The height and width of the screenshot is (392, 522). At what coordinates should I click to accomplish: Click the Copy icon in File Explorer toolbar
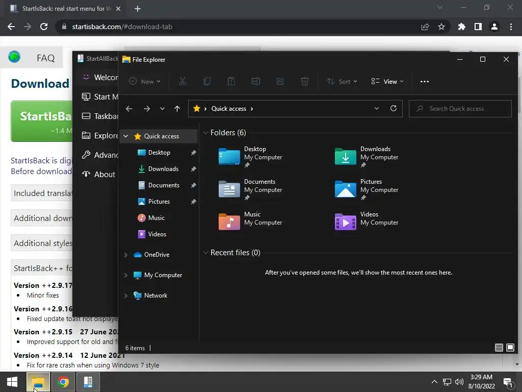(x=207, y=81)
